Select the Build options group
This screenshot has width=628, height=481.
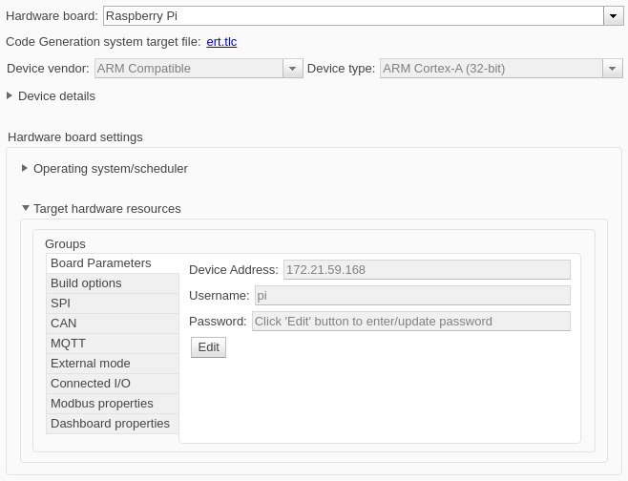click(86, 283)
